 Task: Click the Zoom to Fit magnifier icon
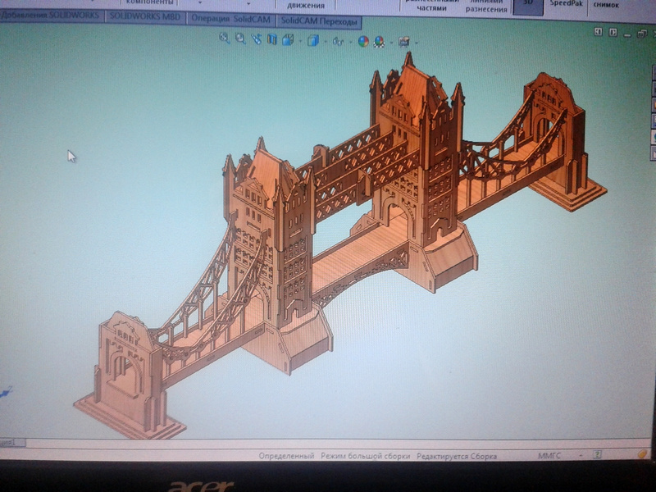[225, 38]
